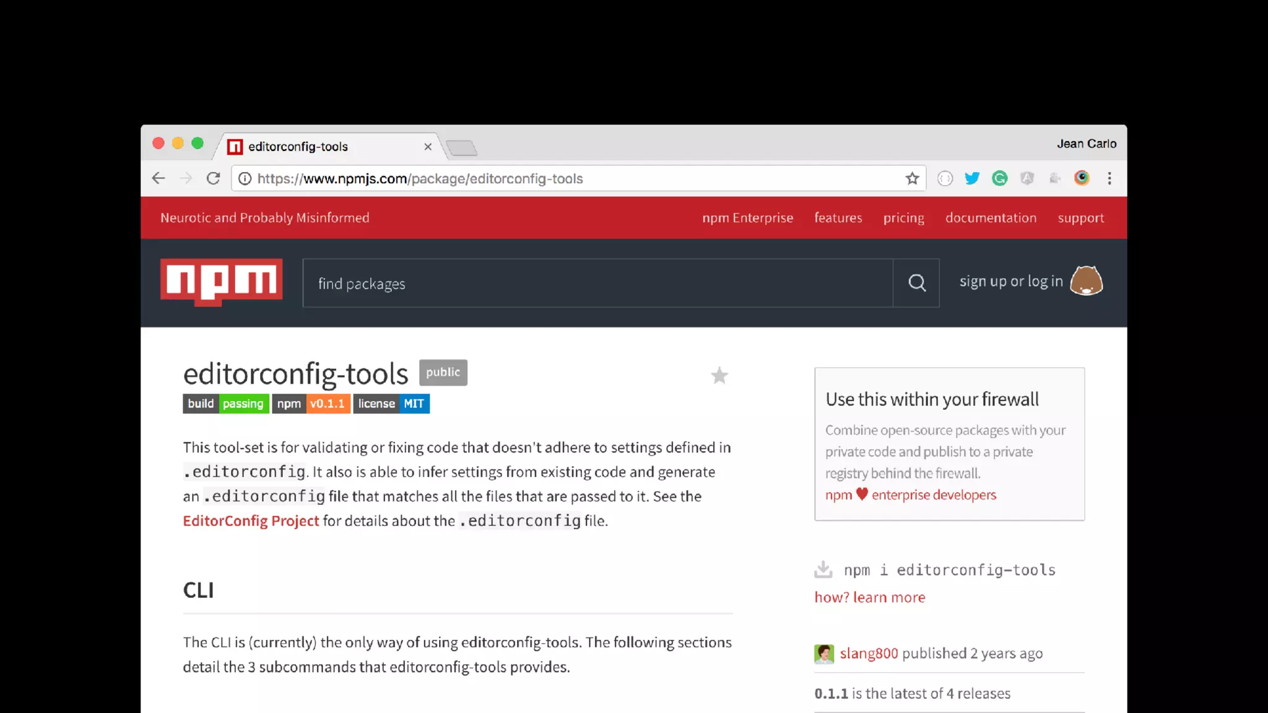Screen dimensions: 1268x713
Task: Bookmark this page with the star icon
Action: click(x=912, y=179)
